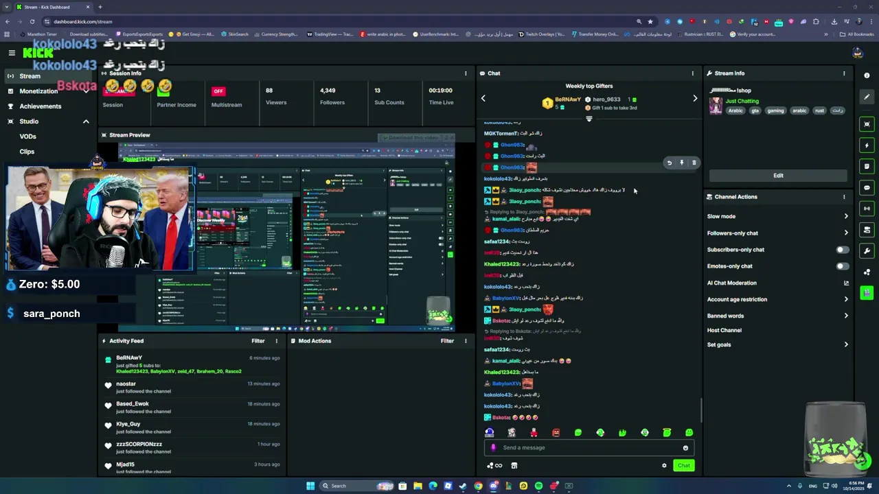Open Activity Feed three-dot menu

(x=277, y=341)
